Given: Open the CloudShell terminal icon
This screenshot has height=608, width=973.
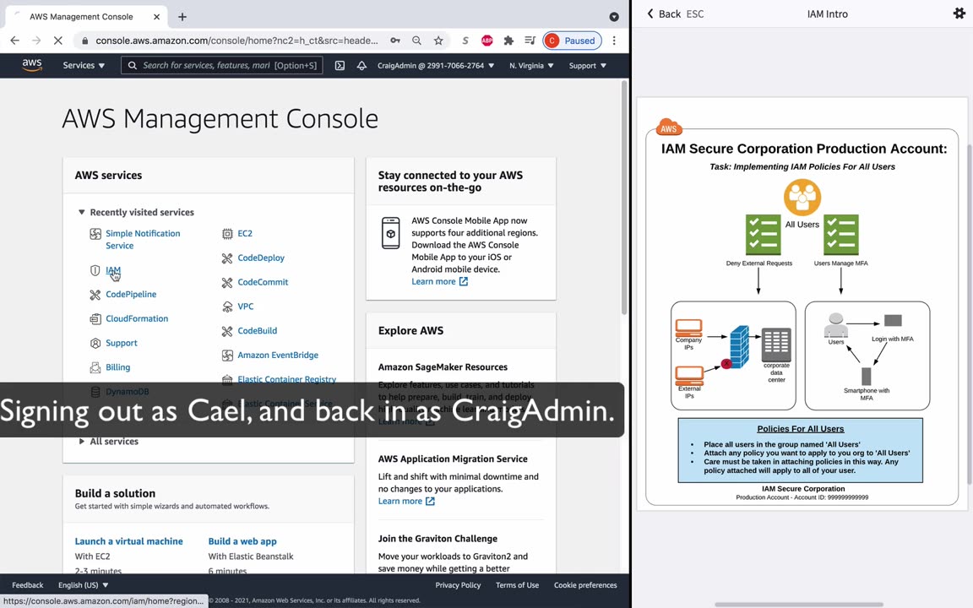Looking at the screenshot, I should pos(340,65).
